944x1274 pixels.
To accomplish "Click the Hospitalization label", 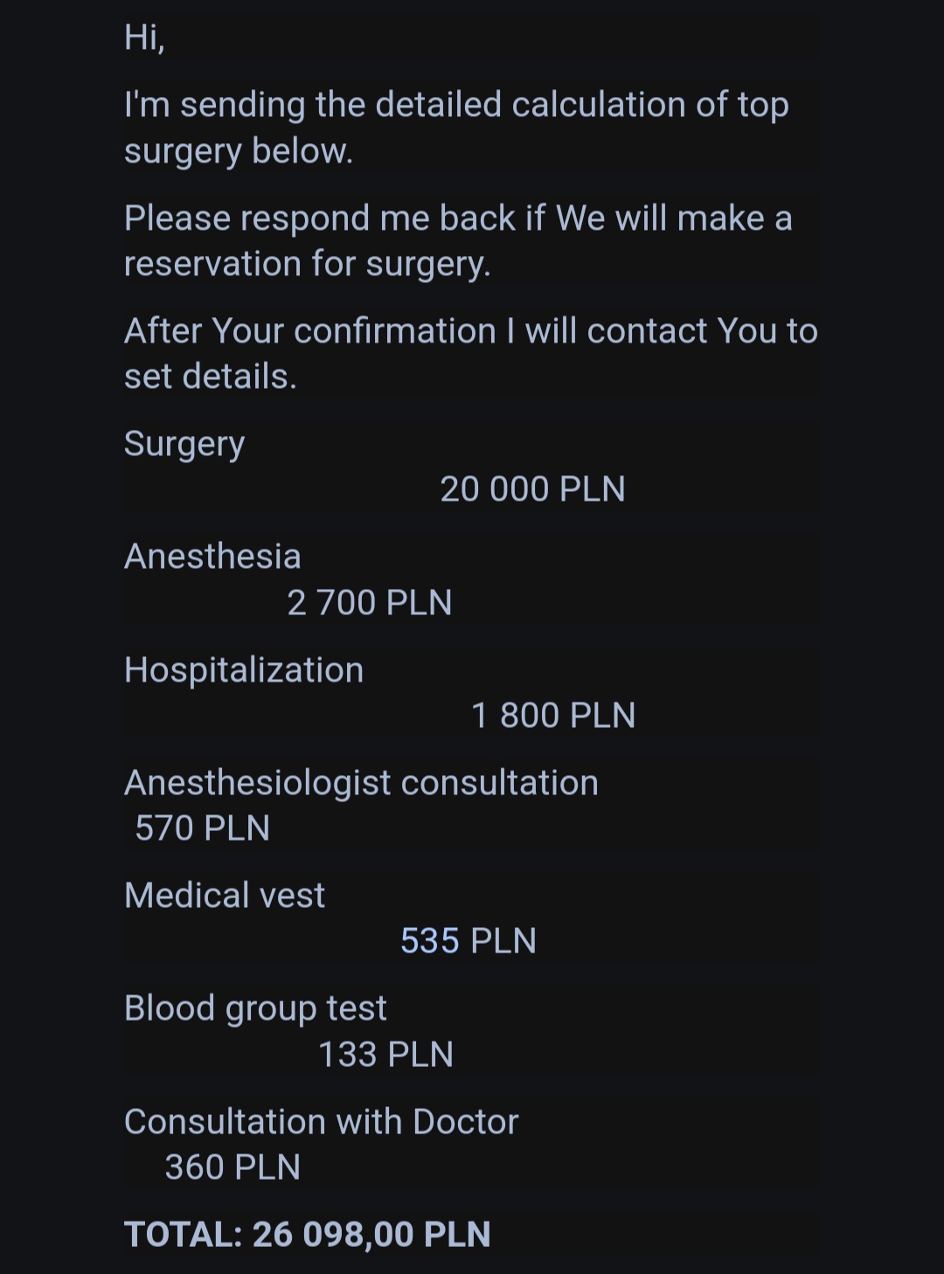I will (244, 670).
